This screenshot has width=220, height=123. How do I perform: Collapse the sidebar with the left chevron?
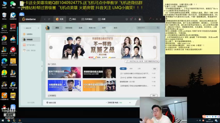click(x=42, y=66)
